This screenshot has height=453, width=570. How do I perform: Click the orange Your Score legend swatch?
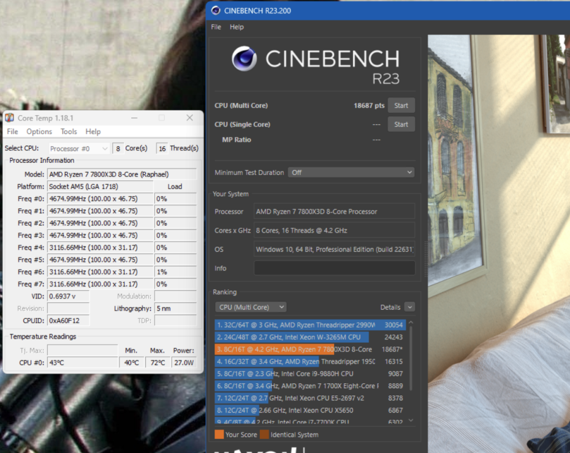click(219, 435)
